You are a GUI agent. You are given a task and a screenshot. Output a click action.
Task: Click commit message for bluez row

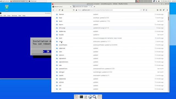point(101,18)
